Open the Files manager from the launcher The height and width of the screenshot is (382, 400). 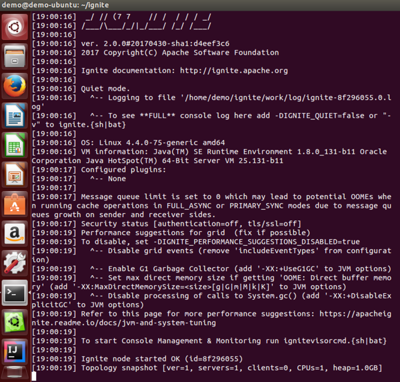pyautogui.click(x=15, y=57)
